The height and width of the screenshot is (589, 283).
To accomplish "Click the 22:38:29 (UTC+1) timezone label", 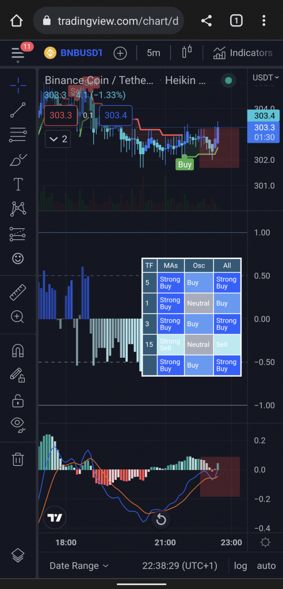I will [180, 566].
